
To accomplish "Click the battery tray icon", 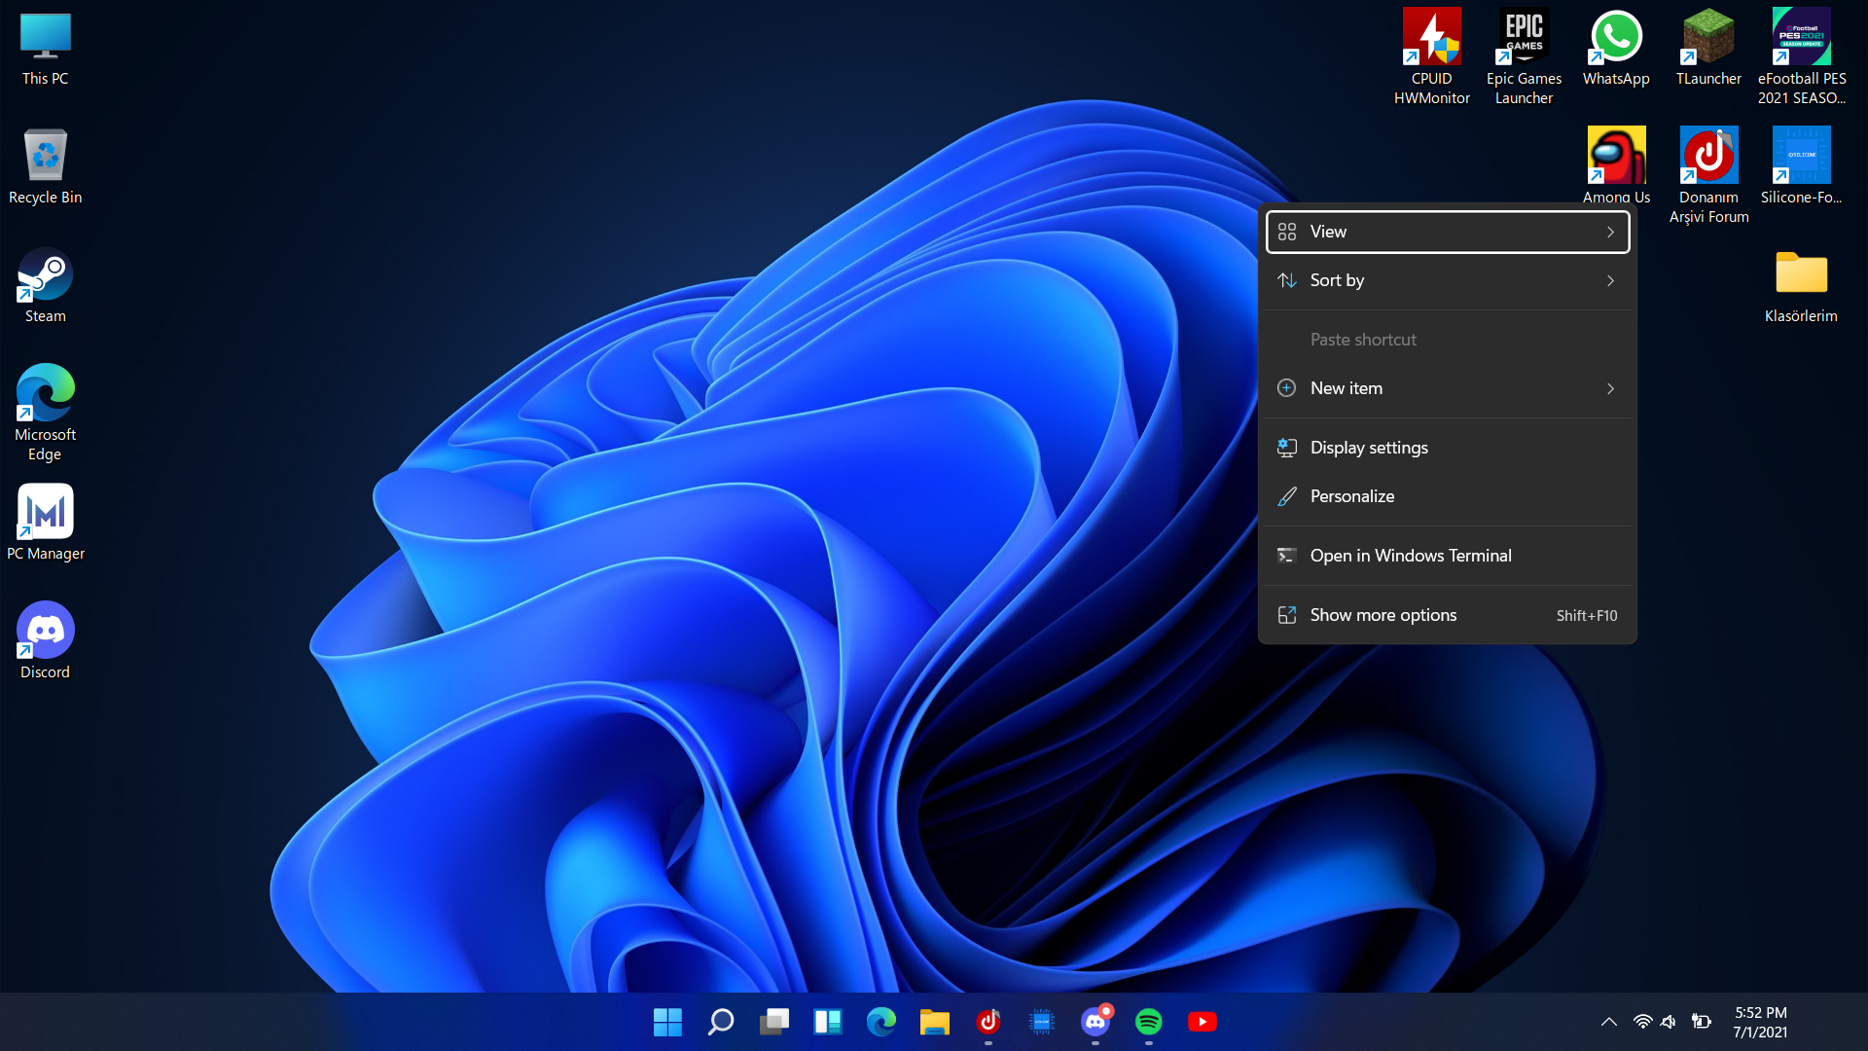I will coord(1702,1022).
